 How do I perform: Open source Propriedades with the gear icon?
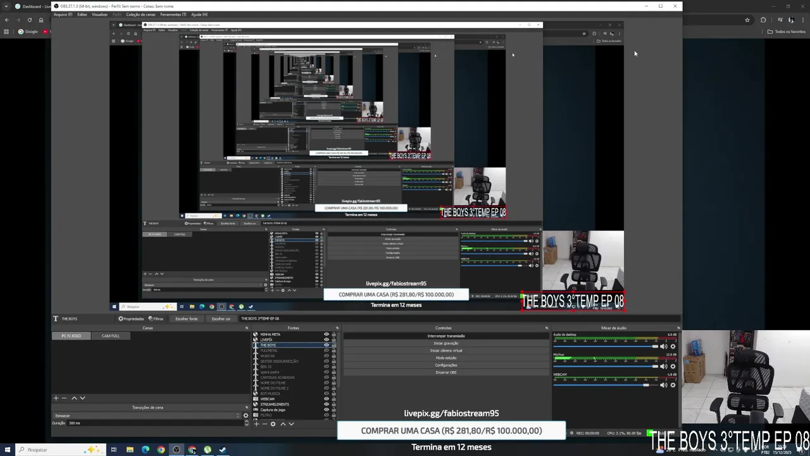click(x=131, y=319)
